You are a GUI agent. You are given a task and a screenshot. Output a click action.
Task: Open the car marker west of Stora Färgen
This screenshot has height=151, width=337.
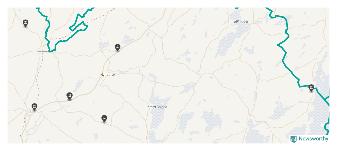click(104, 118)
